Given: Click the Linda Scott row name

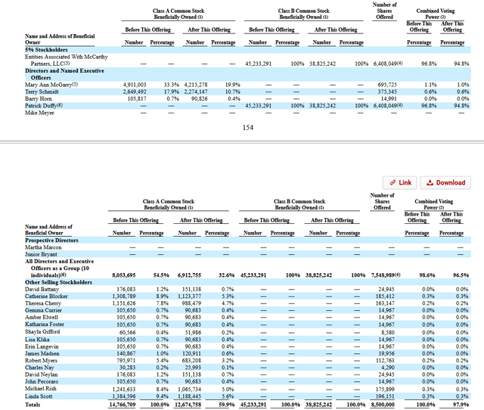Looking at the screenshot, I should tap(39, 396).
